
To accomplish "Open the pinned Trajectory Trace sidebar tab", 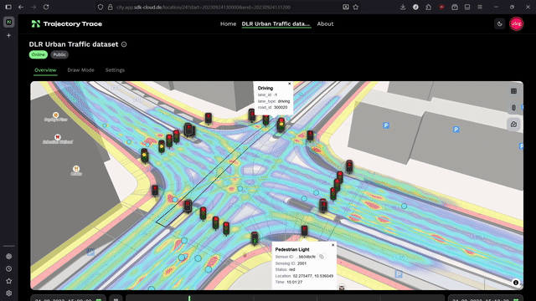I will pyautogui.click(x=9, y=23).
